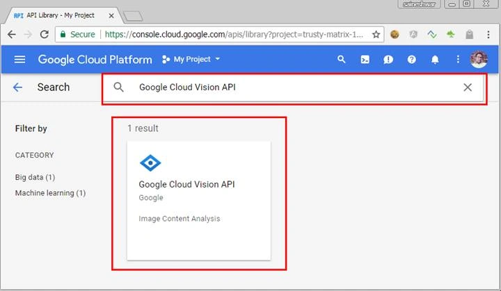Focus the Google Cloud Vision API search field

click(294, 88)
